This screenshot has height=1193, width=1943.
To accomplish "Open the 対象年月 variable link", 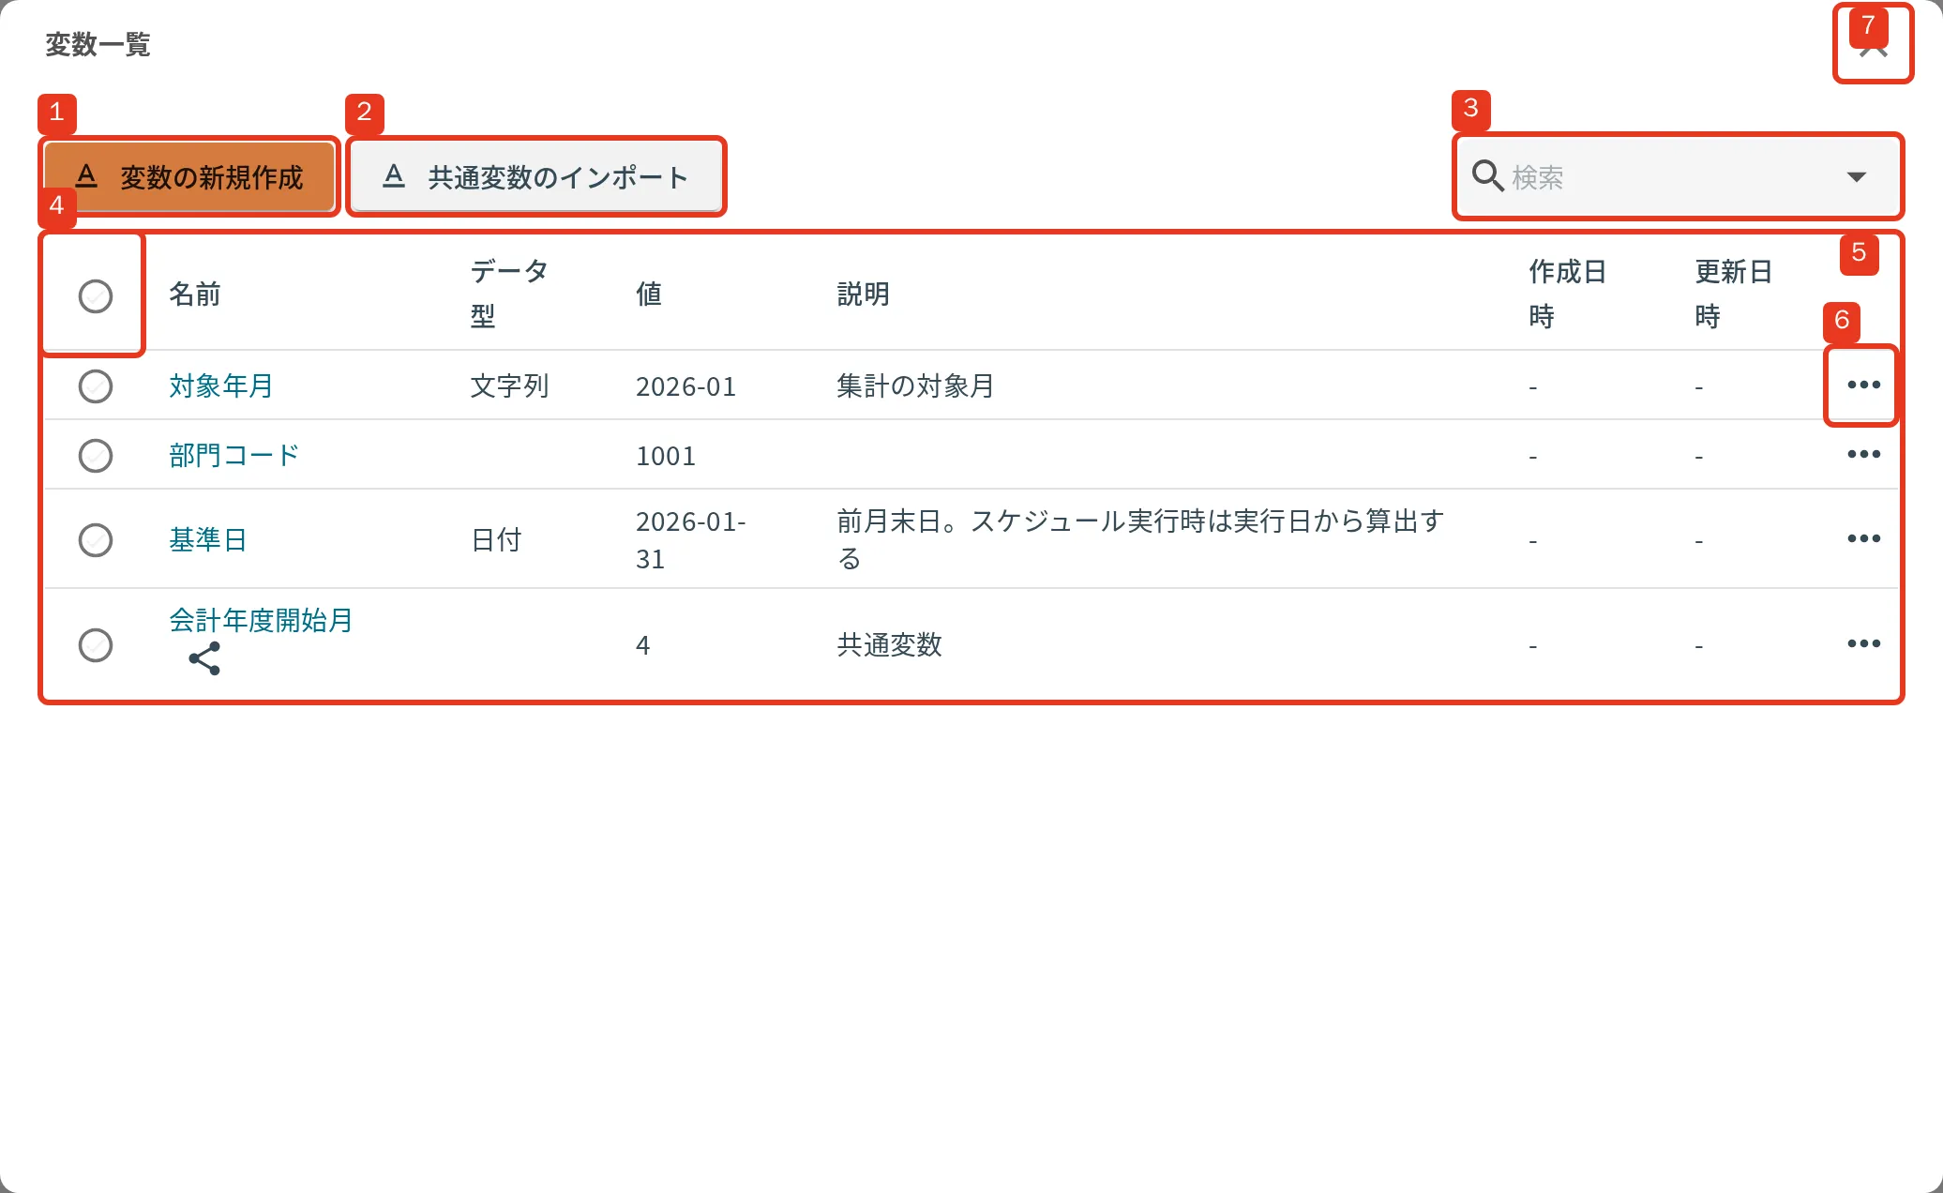I will 220,385.
